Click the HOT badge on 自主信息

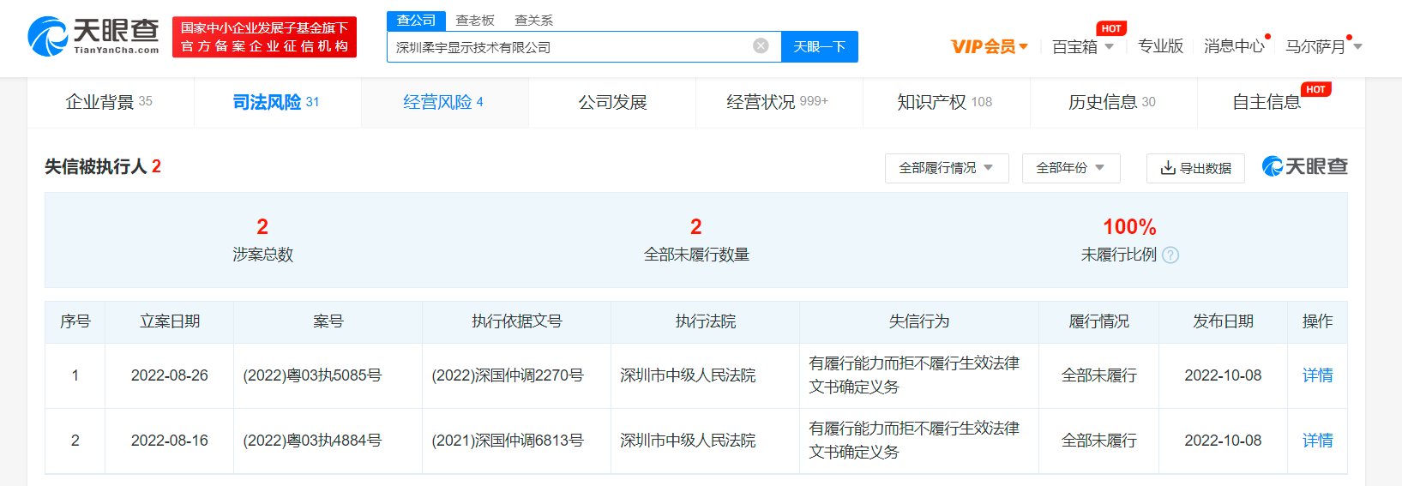[x=1316, y=89]
